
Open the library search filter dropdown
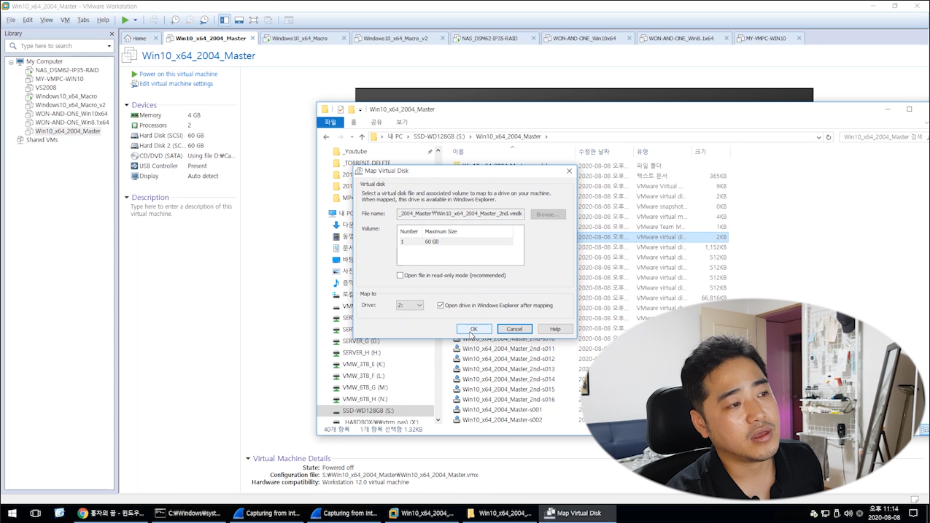[109, 46]
